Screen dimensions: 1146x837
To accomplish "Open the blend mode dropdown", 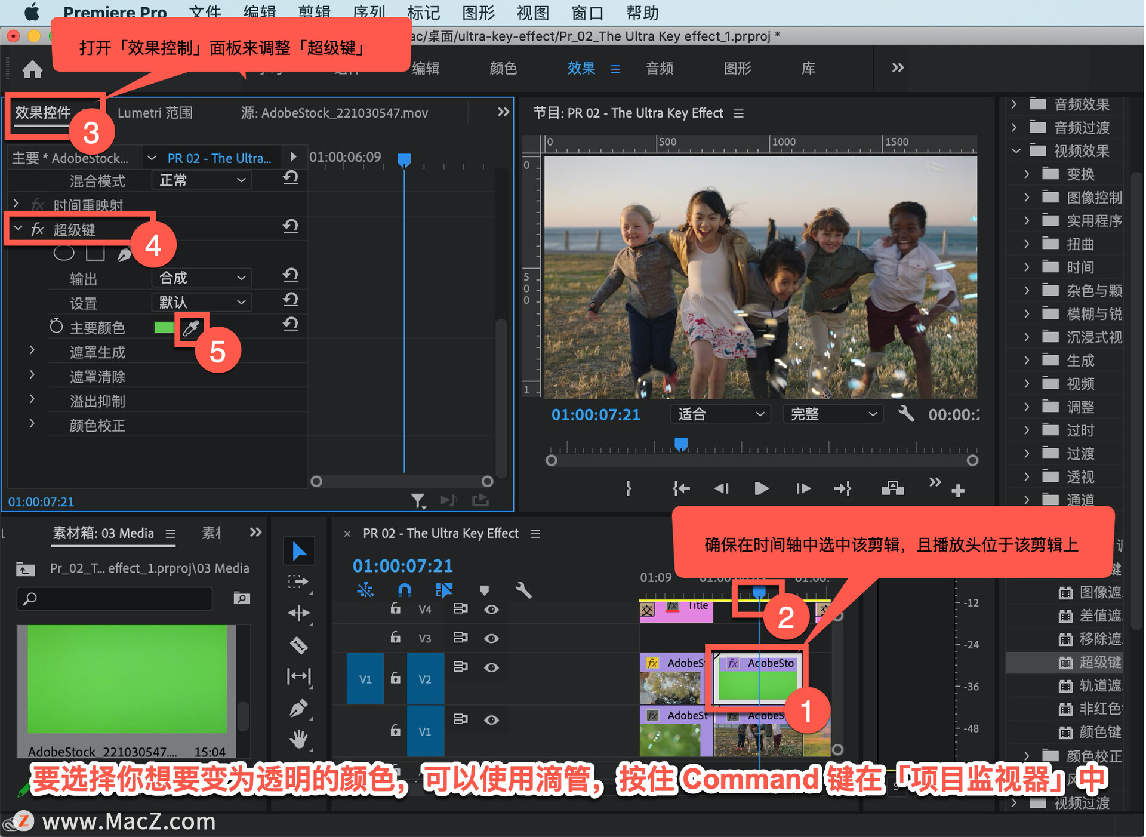I will [201, 180].
